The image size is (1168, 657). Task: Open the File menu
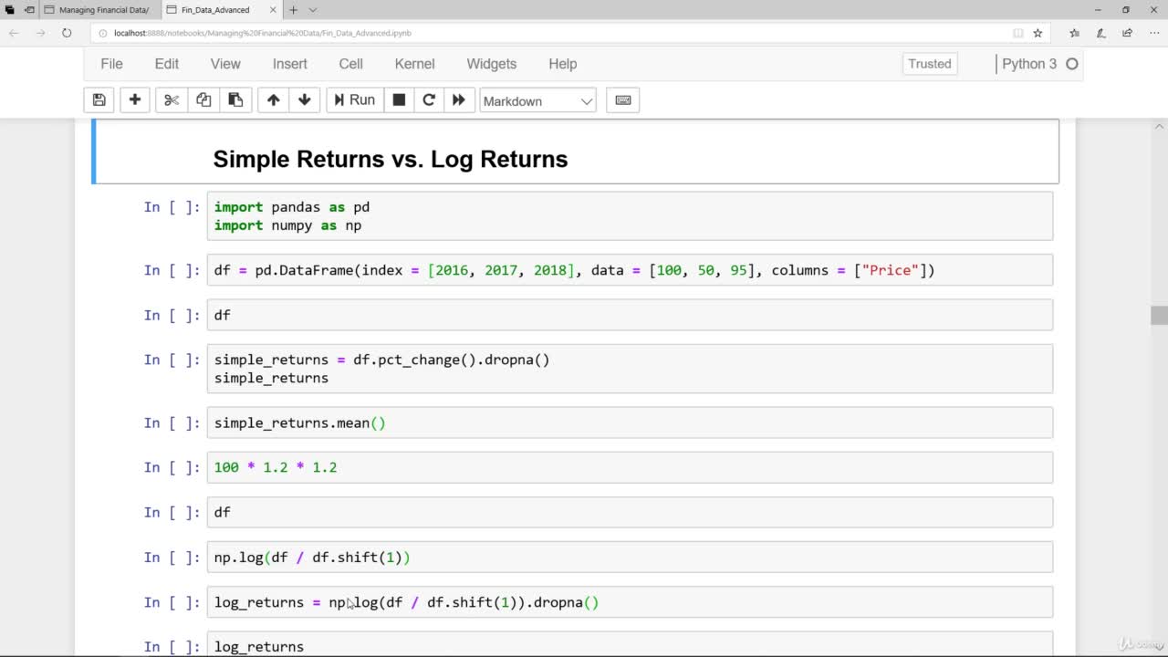click(111, 64)
